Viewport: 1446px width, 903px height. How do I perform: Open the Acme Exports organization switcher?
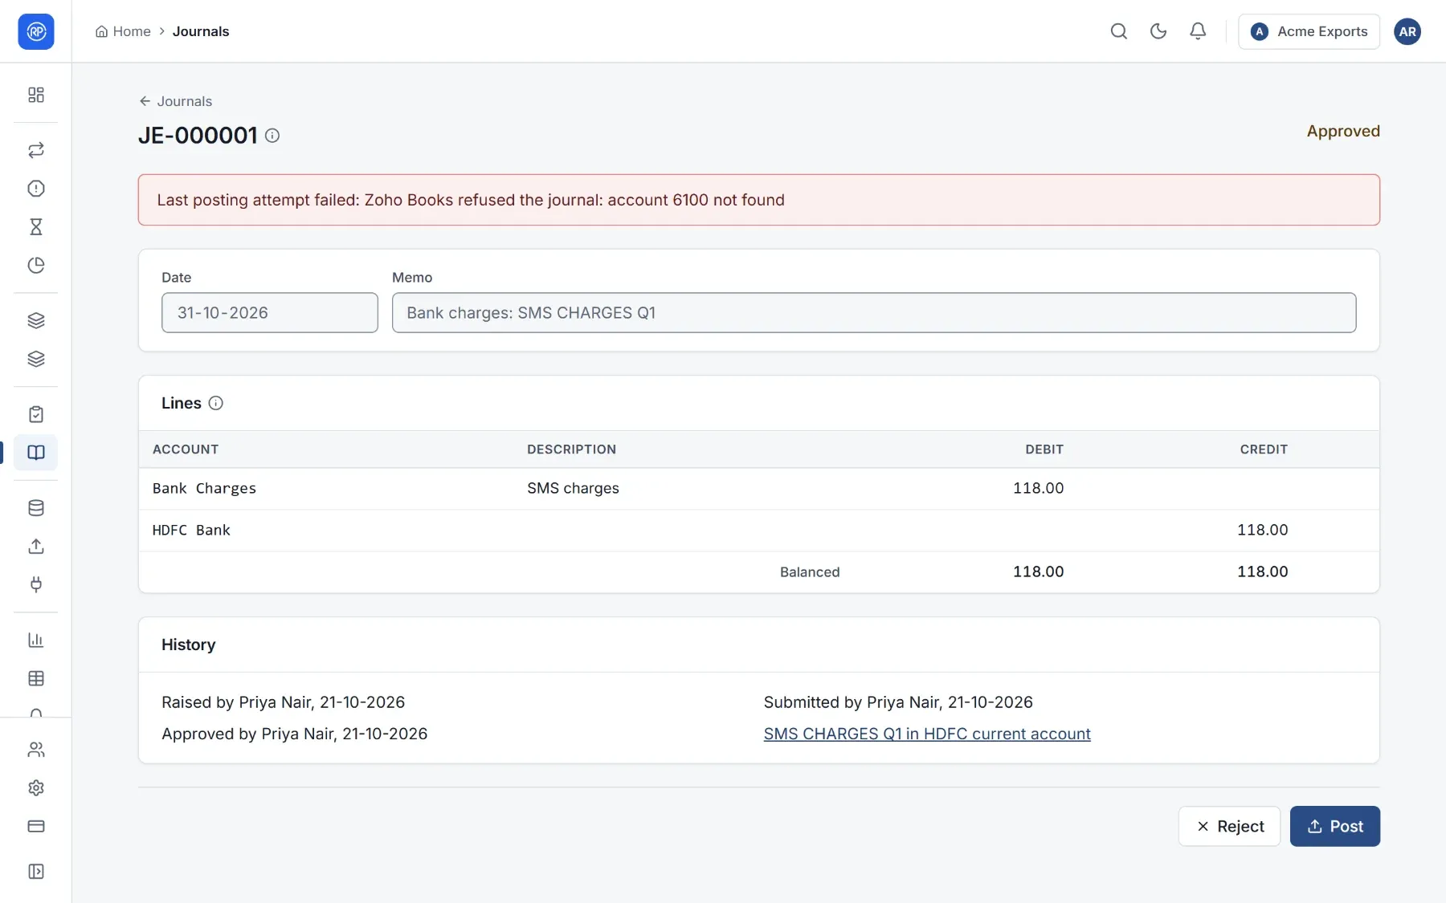click(x=1309, y=31)
